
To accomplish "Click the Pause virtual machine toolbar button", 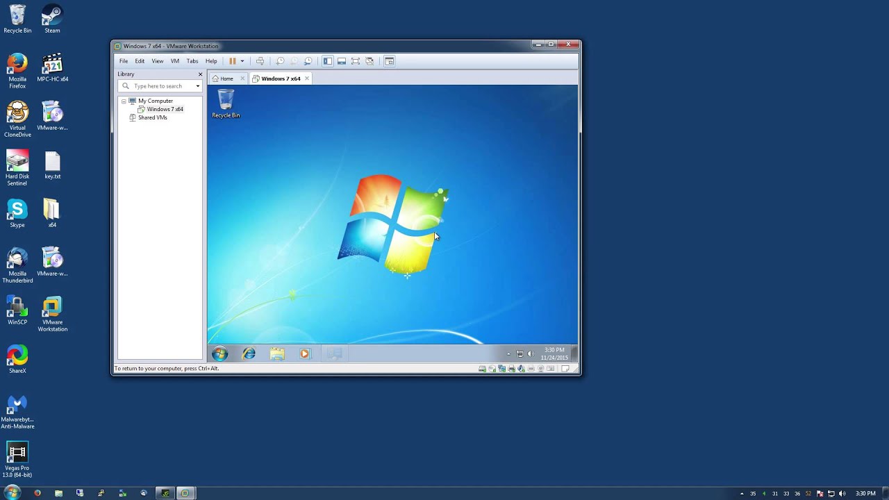I will pyautogui.click(x=233, y=61).
